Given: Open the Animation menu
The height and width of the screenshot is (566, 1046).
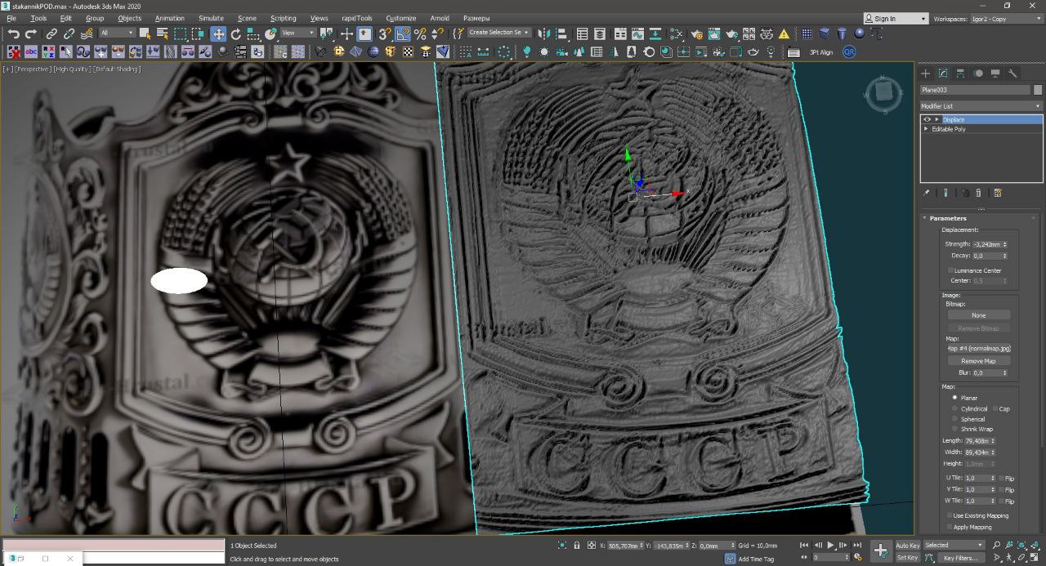Looking at the screenshot, I should click(x=169, y=18).
